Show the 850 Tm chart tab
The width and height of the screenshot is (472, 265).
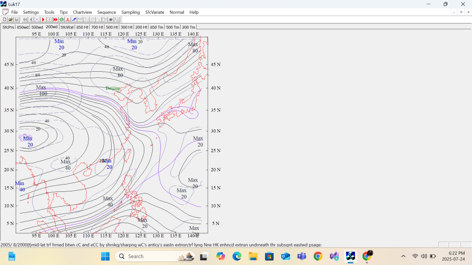157,27
